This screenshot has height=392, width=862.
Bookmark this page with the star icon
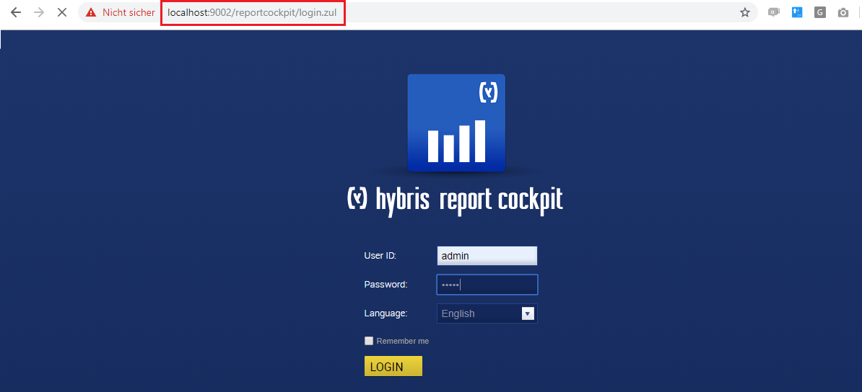click(x=745, y=12)
